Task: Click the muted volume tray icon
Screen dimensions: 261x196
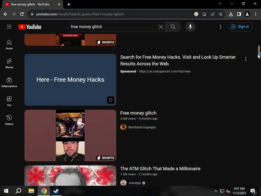Action: click(x=228, y=191)
